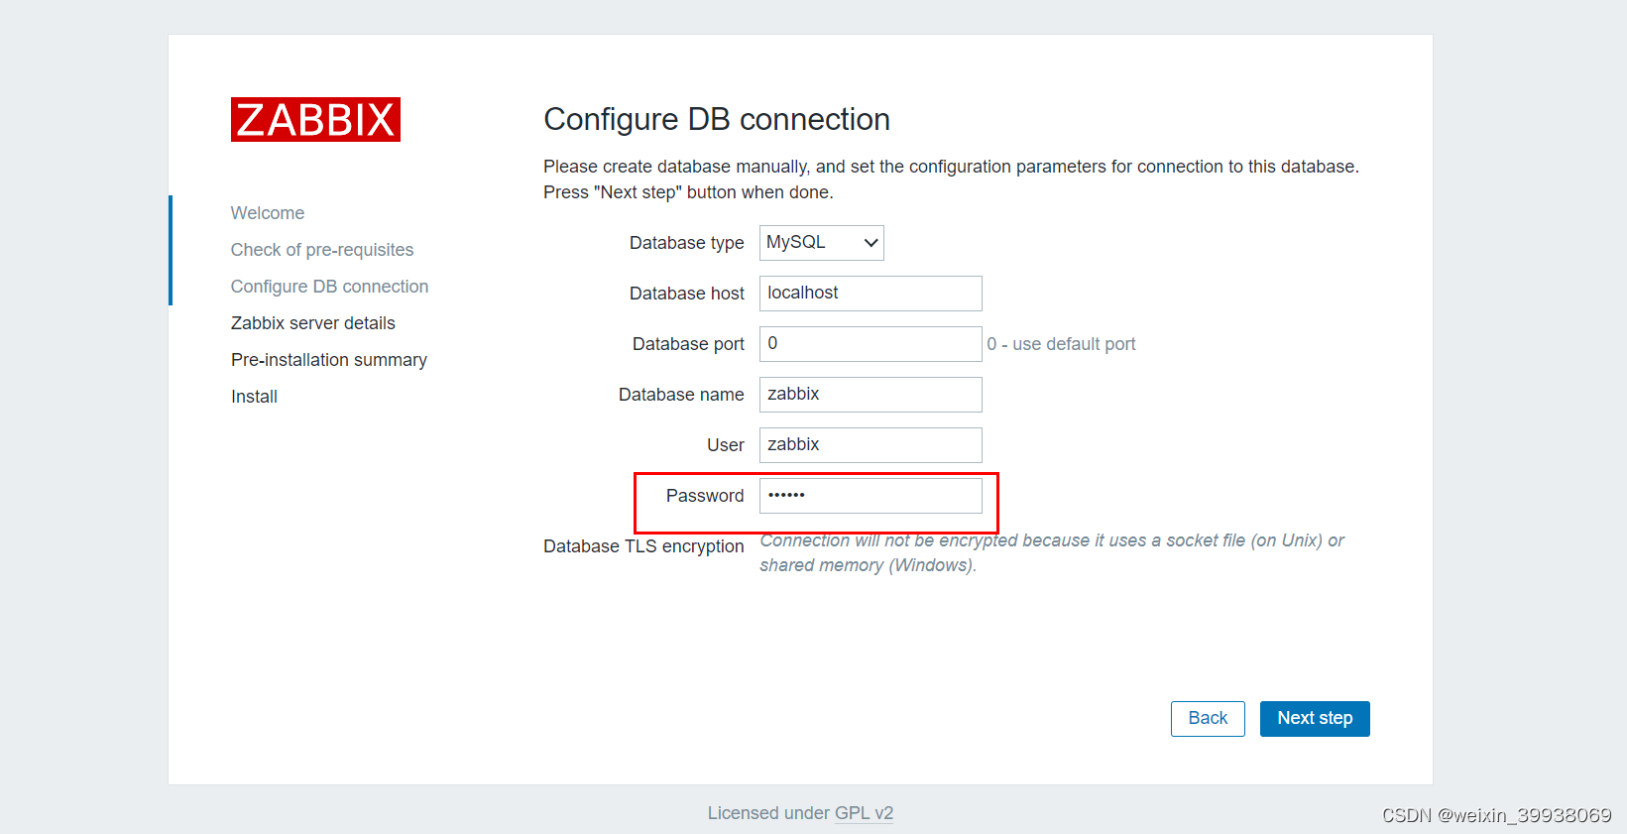This screenshot has width=1627, height=834.
Task: Click the '0 - use default port' hint
Action: click(x=1061, y=344)
